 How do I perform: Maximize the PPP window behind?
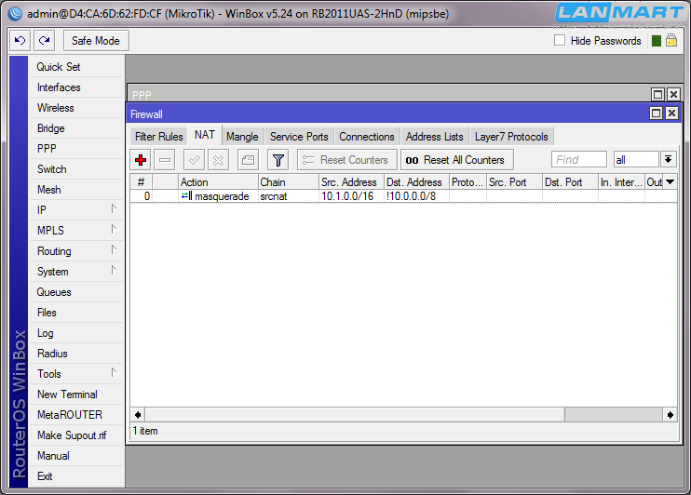[x=657, y=94]
